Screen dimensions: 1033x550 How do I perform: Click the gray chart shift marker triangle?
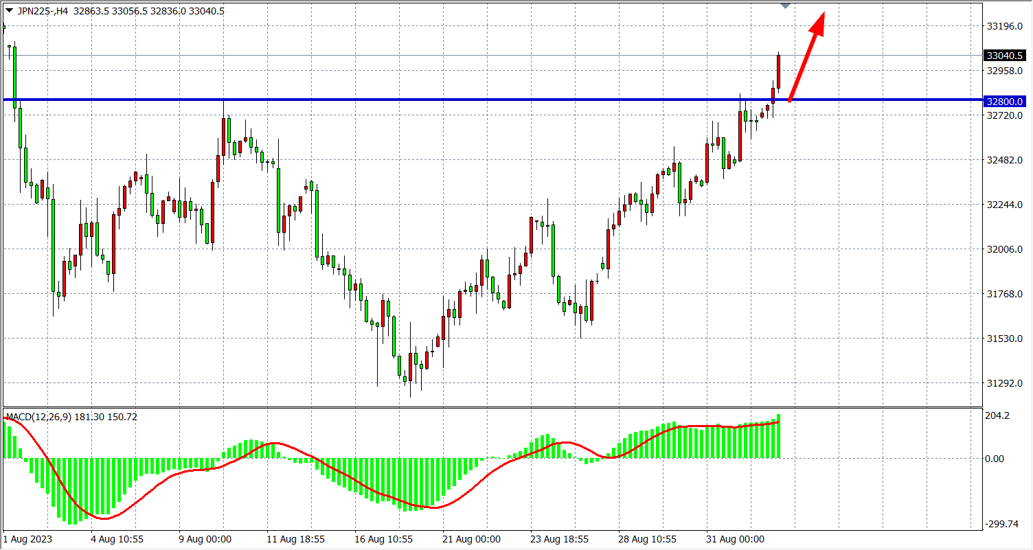[x=786, y=6]
